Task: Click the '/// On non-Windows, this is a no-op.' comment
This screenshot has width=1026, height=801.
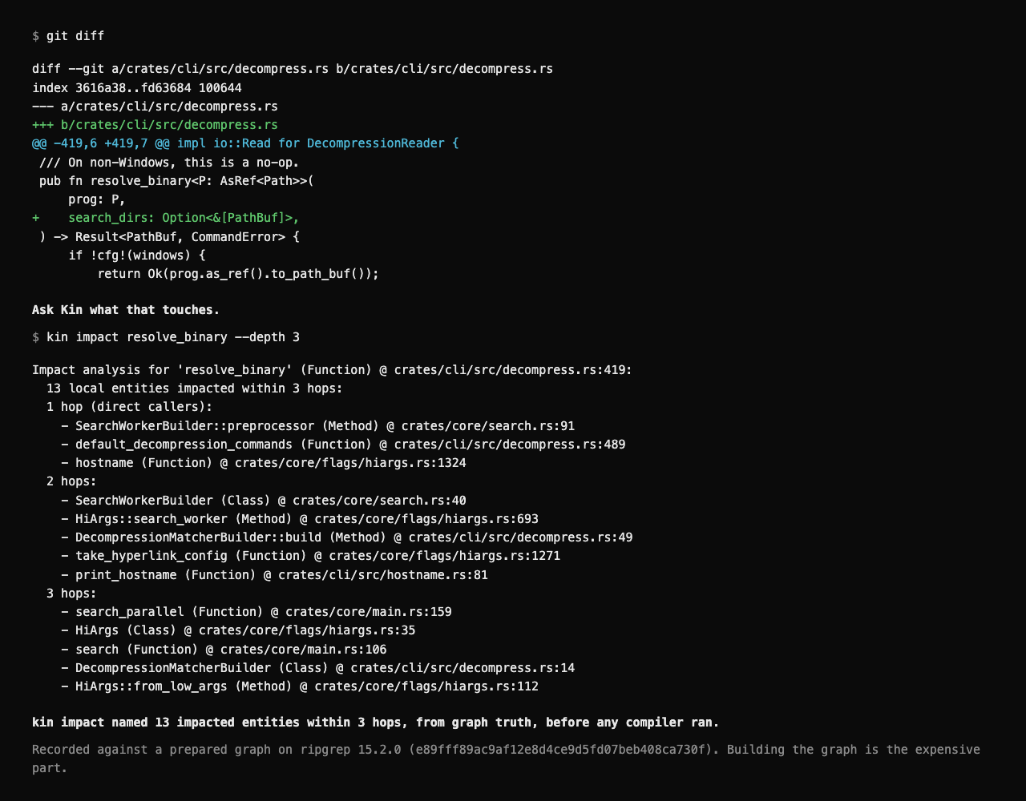Action: click(169, 163)
